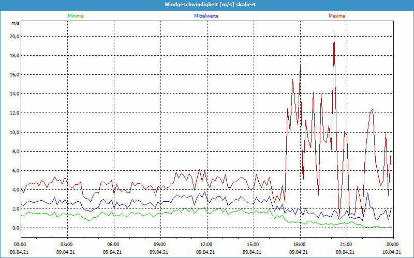Click the 10,0 y-axis value

click(14, 132)
